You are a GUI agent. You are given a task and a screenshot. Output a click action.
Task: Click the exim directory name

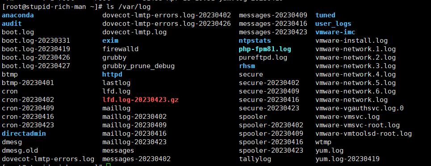tap(110, 41)
